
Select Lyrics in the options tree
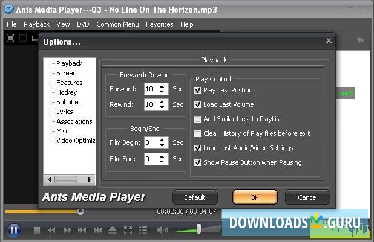click(64, 112)
